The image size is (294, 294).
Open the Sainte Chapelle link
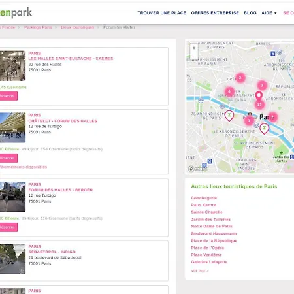click(206, 212)
